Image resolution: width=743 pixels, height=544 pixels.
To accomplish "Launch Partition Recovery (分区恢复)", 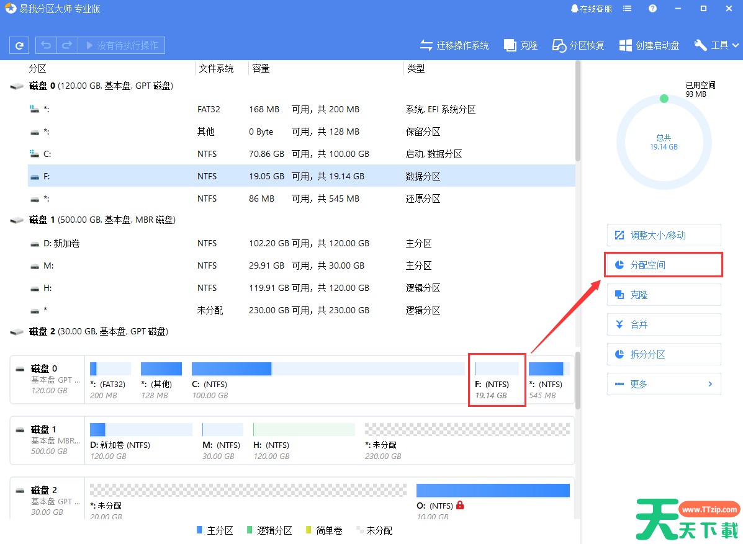I will 579,45.
